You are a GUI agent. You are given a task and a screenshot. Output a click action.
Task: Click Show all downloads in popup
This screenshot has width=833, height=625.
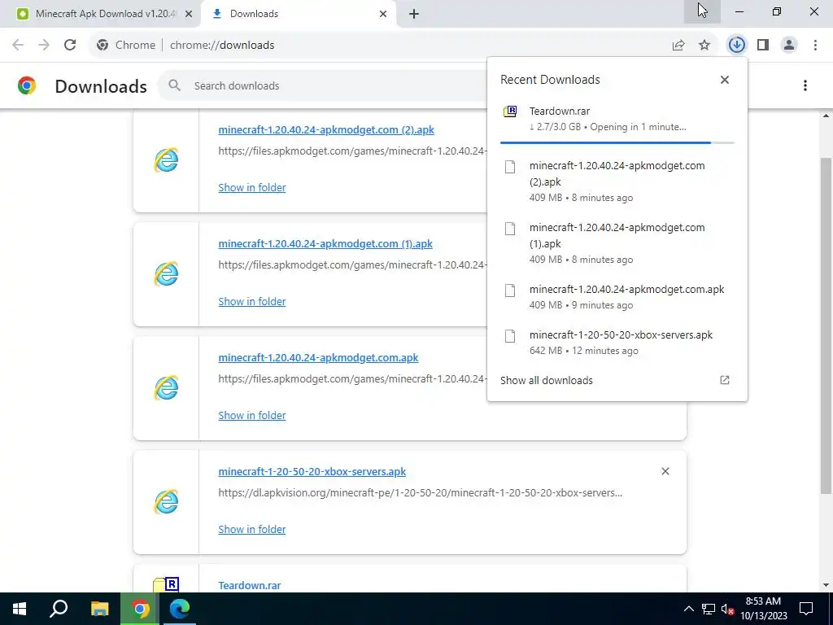(546, 381)
